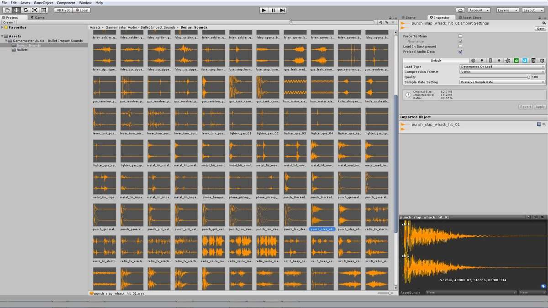Open Sample Rate Setting dropdown
Screen dimensions: 548x308
[x=502, y=82]
